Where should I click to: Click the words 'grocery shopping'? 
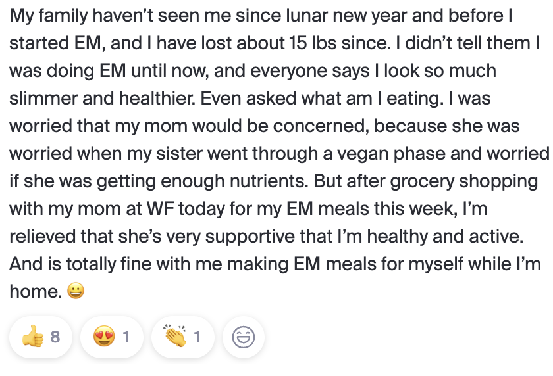click(463, 181)
